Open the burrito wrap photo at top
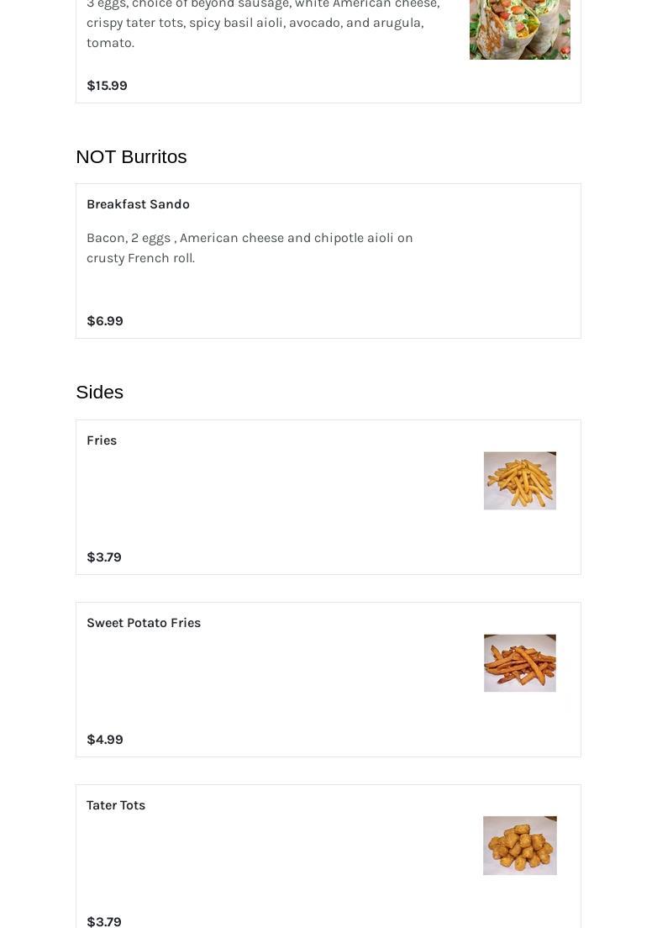This screenshot has width=657, height=928. [520, 29]
